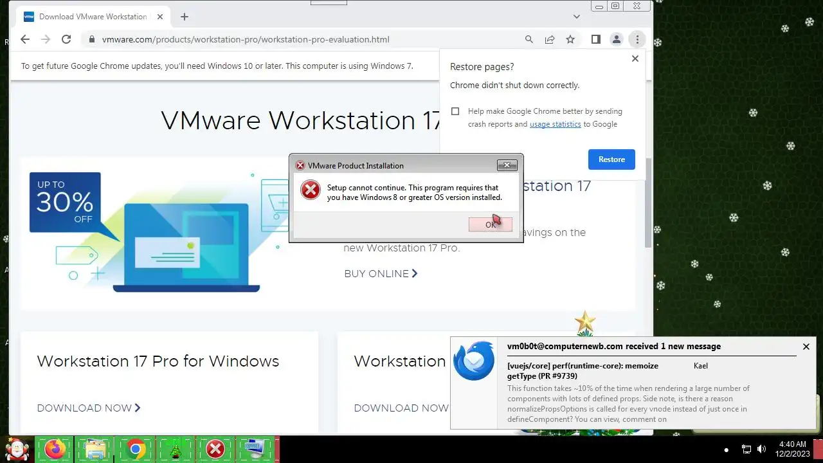Close the Restore pages bubble
Viewport: 823px width, 463px height.
(635, 59)
